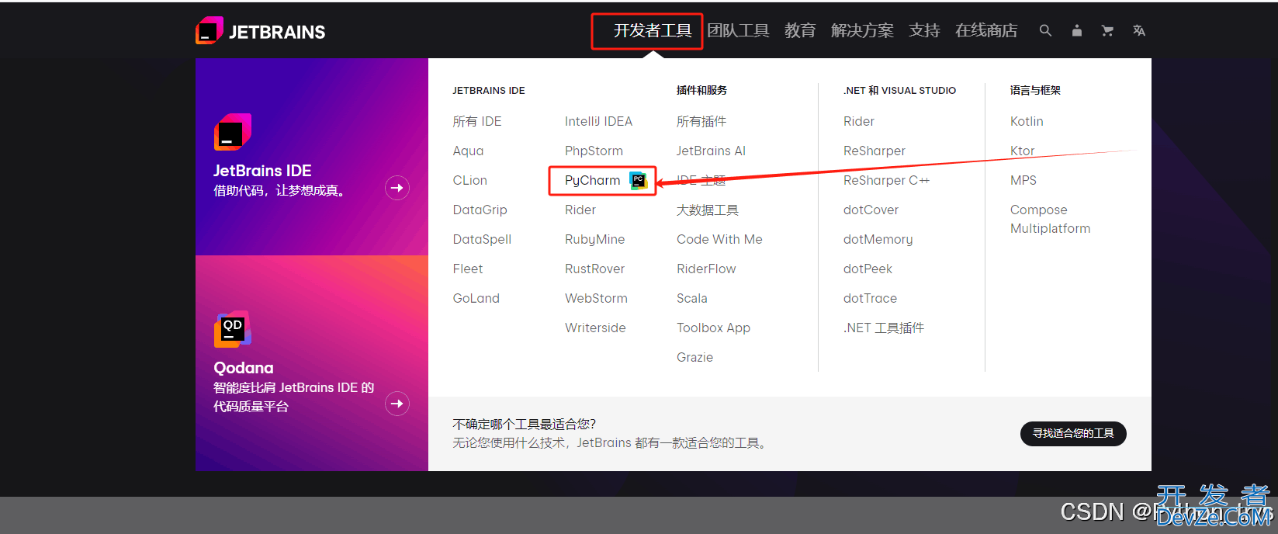The width and height of the screenshot is (1278, 534).
Task: Select PyCharm in the IDE list
Action: [592, 180]
